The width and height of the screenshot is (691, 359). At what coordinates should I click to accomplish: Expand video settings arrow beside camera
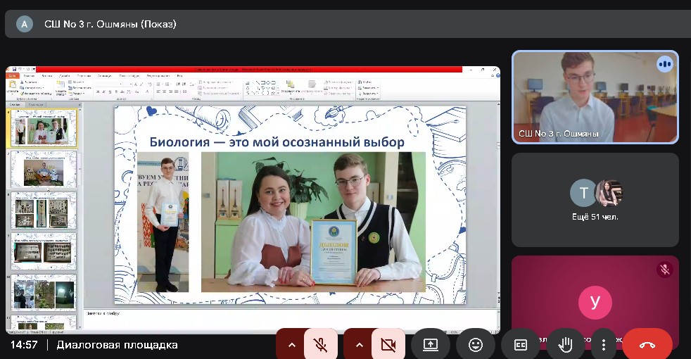[x=359, y=345]
